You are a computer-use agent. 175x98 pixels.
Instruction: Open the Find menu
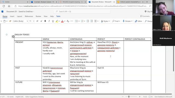116,21
